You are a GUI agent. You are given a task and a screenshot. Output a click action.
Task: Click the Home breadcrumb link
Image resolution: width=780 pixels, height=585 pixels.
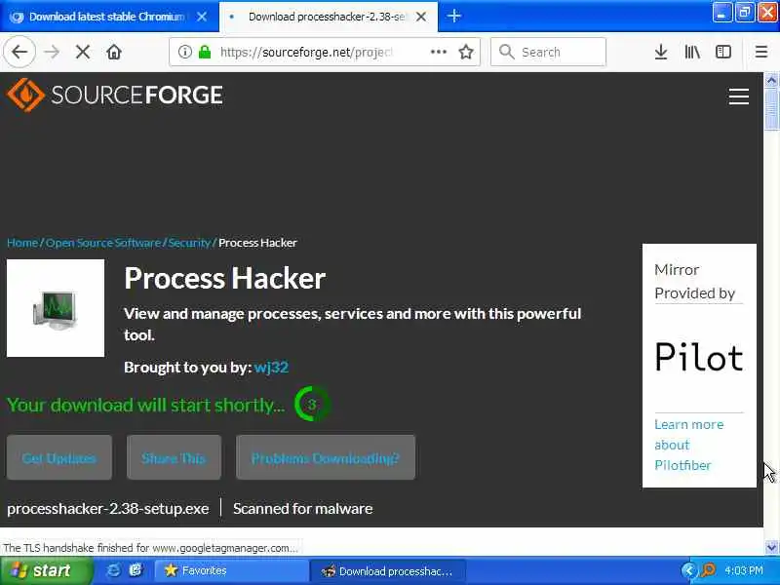pos(22,243)
